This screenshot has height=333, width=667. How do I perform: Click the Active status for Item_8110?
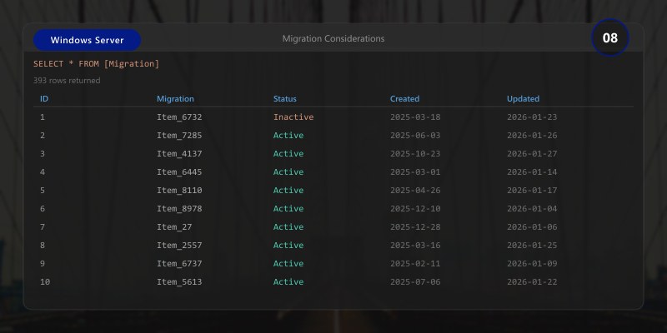pyautogui.click(x=288, y=191)
